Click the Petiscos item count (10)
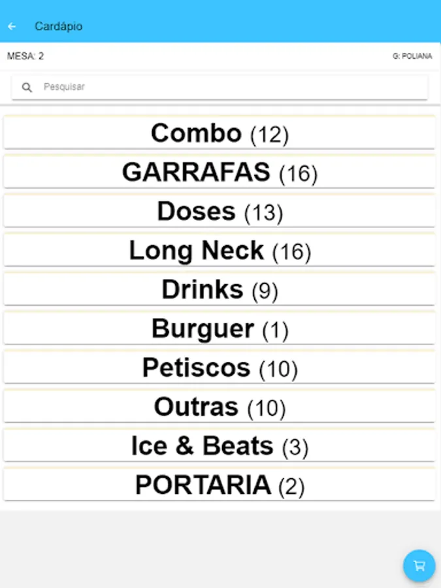This screenshot has height=588, width=441. (278, 370)
